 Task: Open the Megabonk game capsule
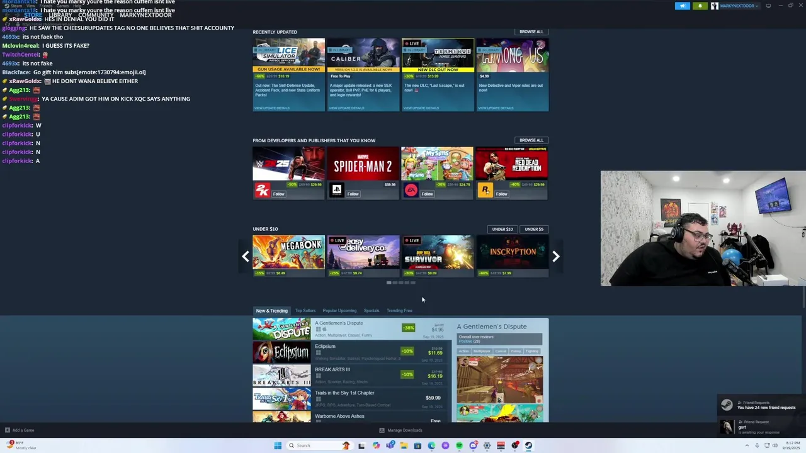pyautogui.click(x=288, y=256)
